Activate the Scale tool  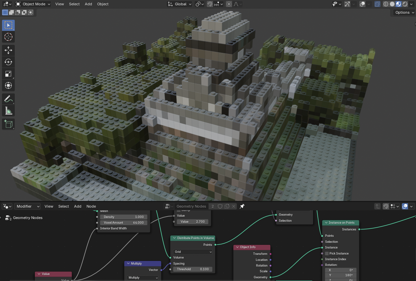[x=8, y=74]
